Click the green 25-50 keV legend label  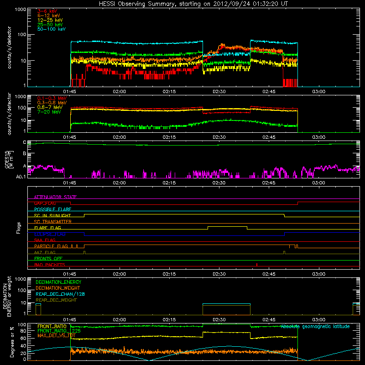pos(50,25)
